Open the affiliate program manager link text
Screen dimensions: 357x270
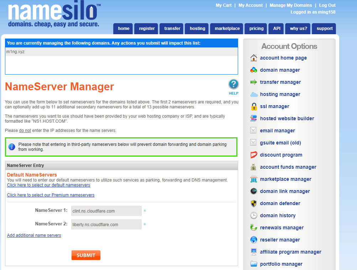point(290,252)
